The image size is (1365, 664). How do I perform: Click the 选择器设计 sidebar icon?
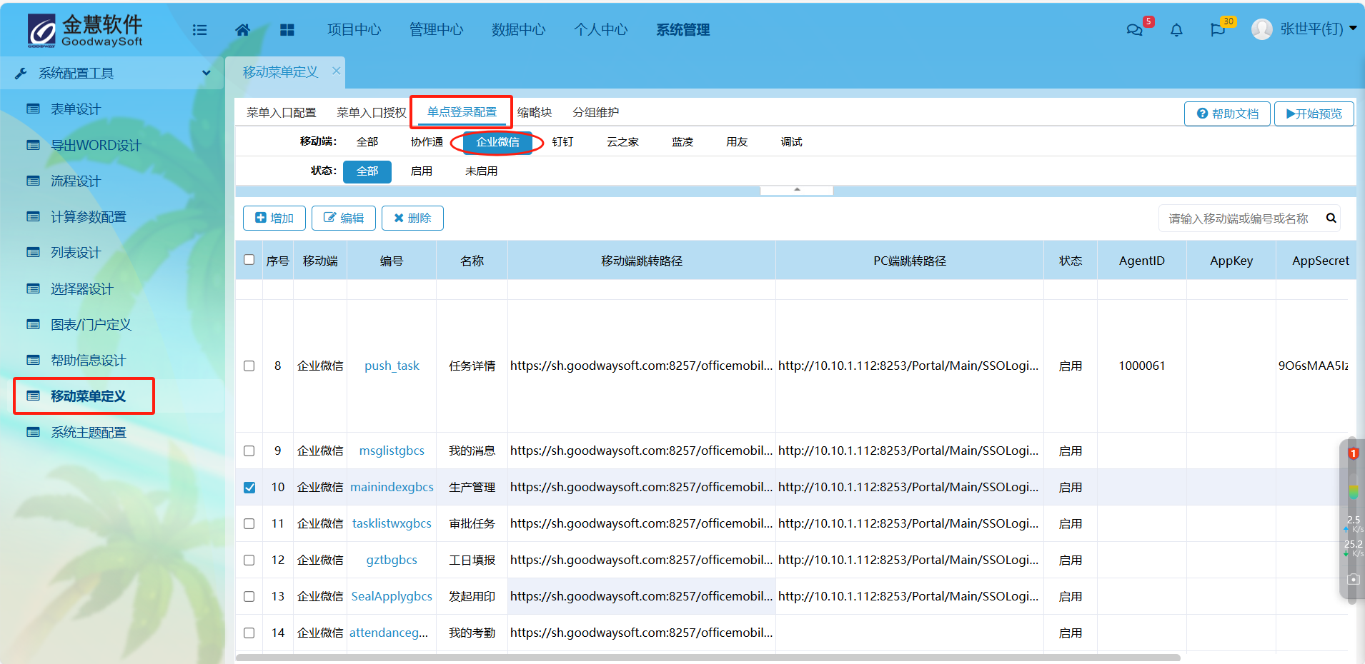click(x=33, y=288)
